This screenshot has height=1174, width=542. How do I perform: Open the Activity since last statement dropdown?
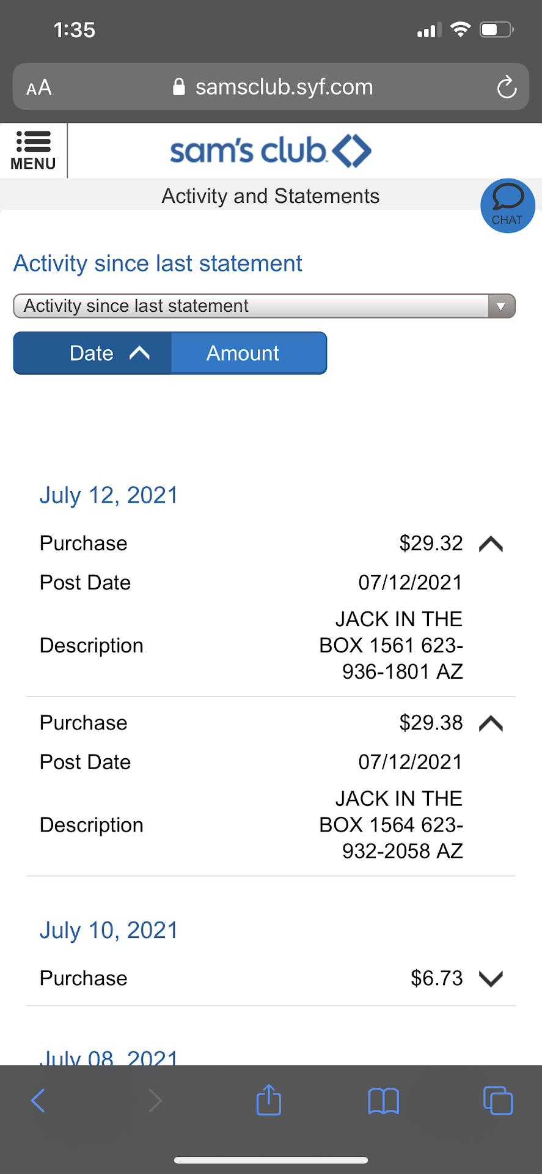click(x=264, y=306)
